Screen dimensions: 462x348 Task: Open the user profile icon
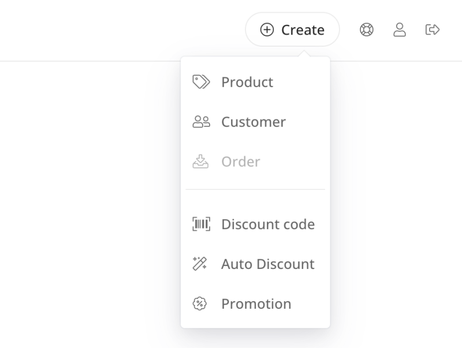[x=400, y=30]
